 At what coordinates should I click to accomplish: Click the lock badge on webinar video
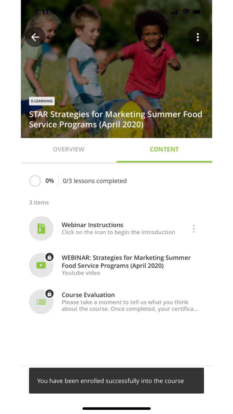(x=49, y=257)
